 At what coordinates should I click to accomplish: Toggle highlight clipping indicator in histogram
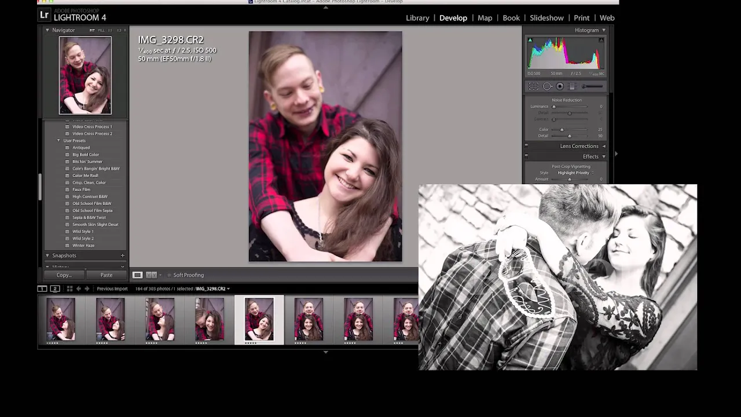coord(601,40)
